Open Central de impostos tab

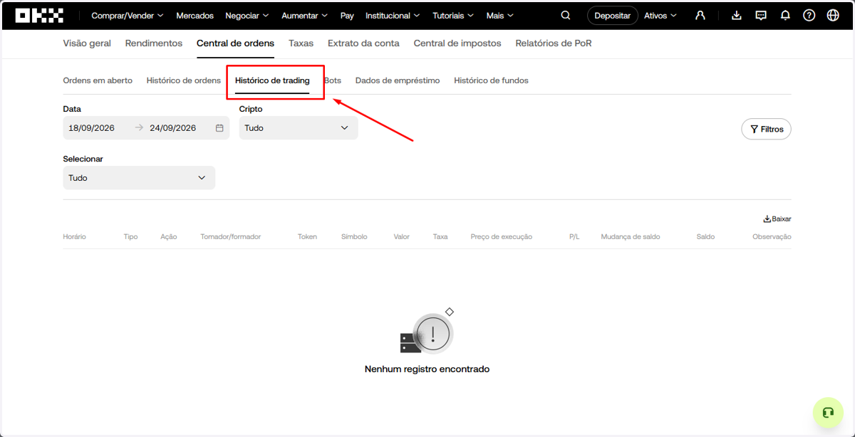(x=457, y=43)
